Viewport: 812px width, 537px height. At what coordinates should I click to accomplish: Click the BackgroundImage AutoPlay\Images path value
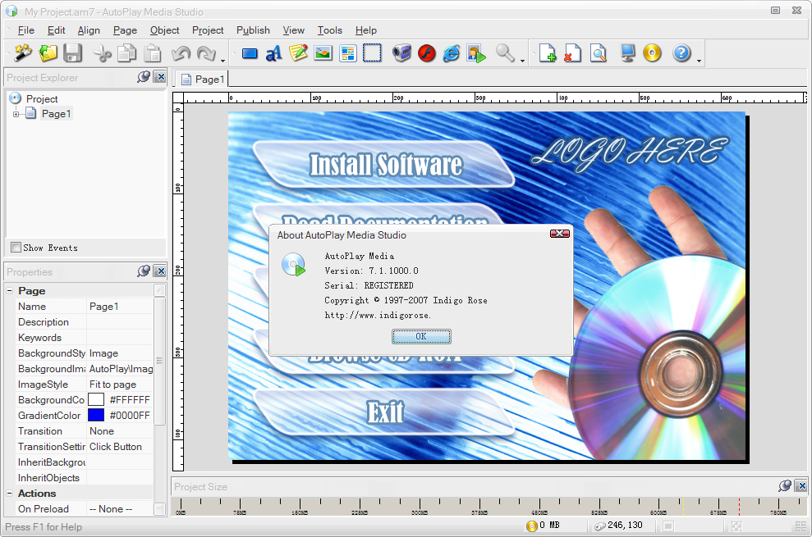coord(120,369)
